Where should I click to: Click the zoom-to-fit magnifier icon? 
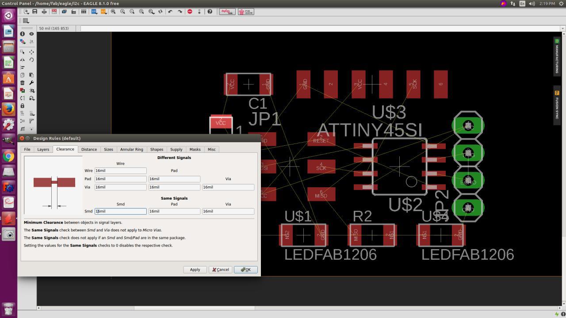pos(113,11)
